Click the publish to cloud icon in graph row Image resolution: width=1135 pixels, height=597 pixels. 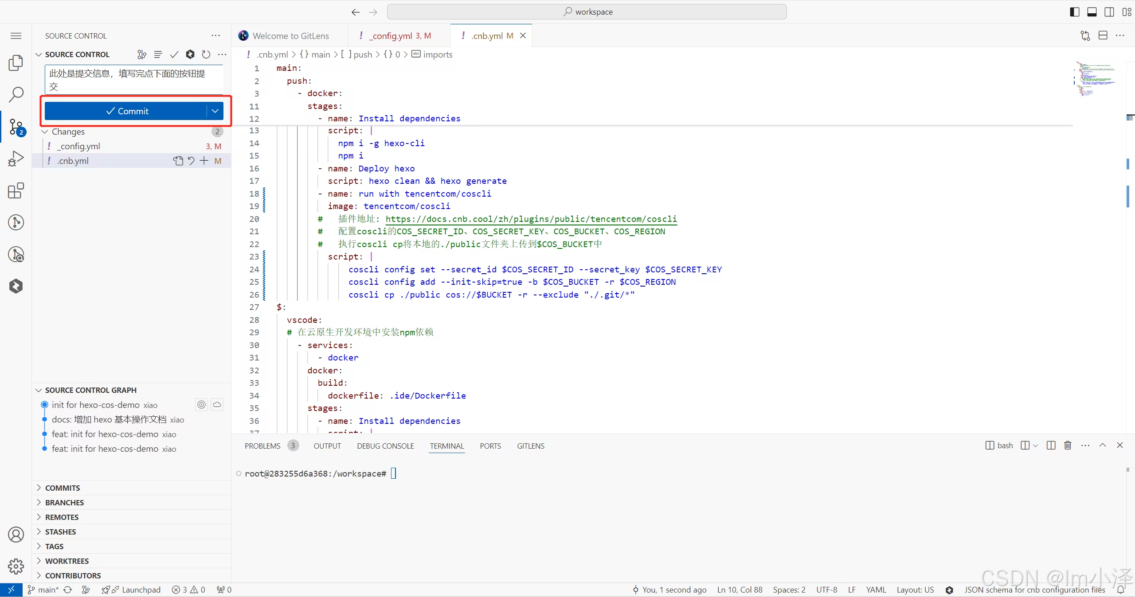(x=217, y=405)
